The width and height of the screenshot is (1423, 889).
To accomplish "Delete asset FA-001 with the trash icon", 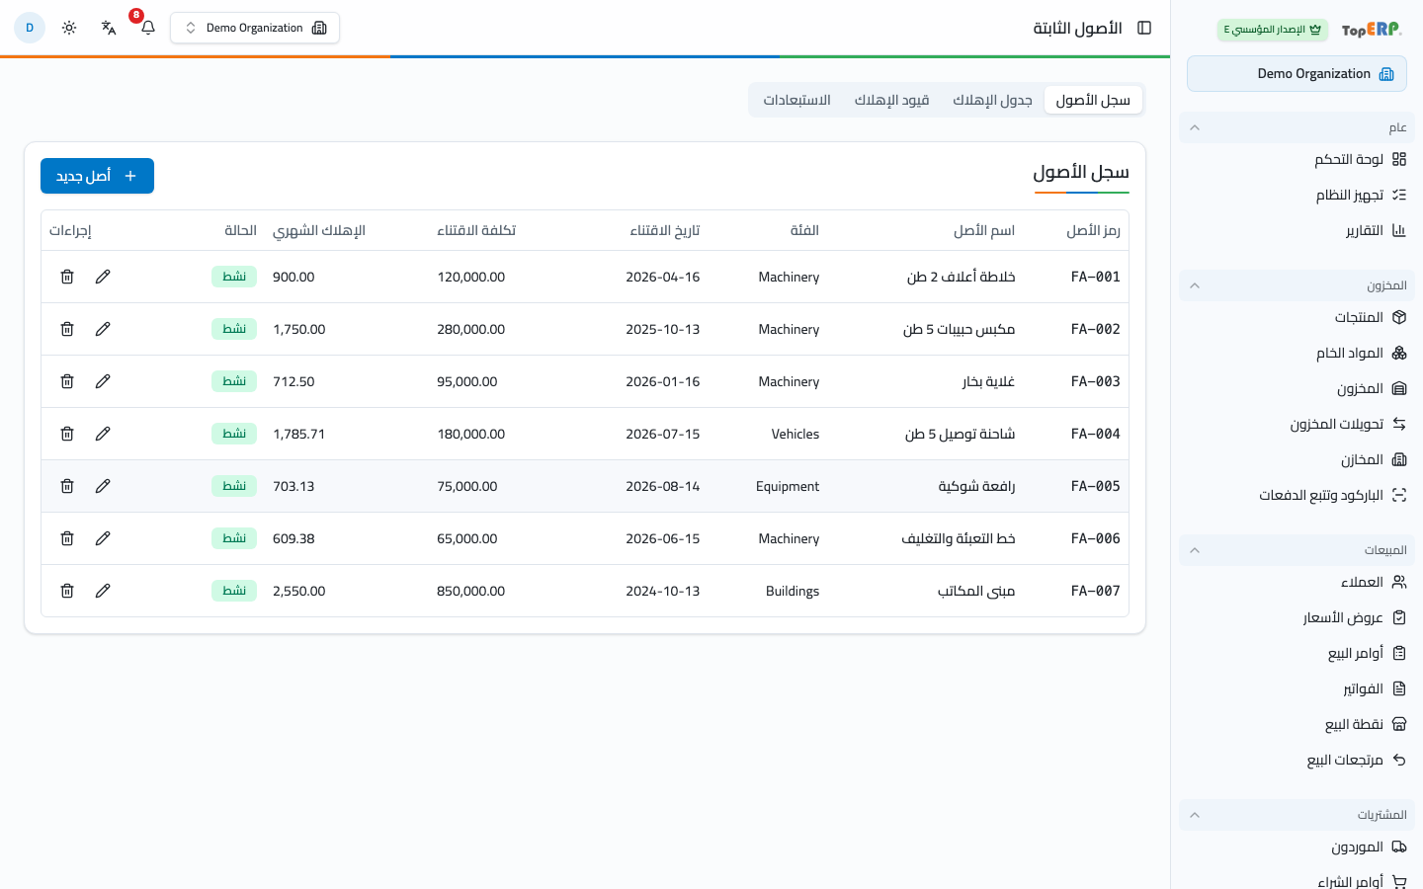I will [x=67, y=277].
